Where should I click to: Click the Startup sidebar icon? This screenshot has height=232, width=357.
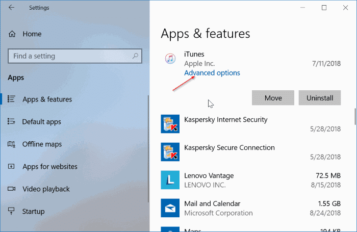click(x=11, y=211)
